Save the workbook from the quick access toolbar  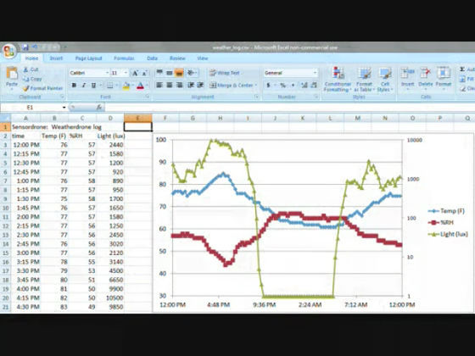pyautogui.click(x=25, y=47)
